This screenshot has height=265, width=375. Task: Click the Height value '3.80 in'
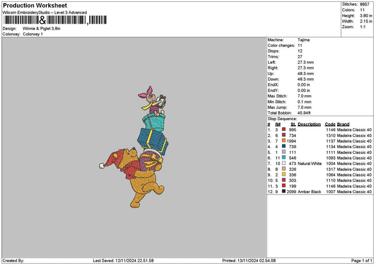366,16
